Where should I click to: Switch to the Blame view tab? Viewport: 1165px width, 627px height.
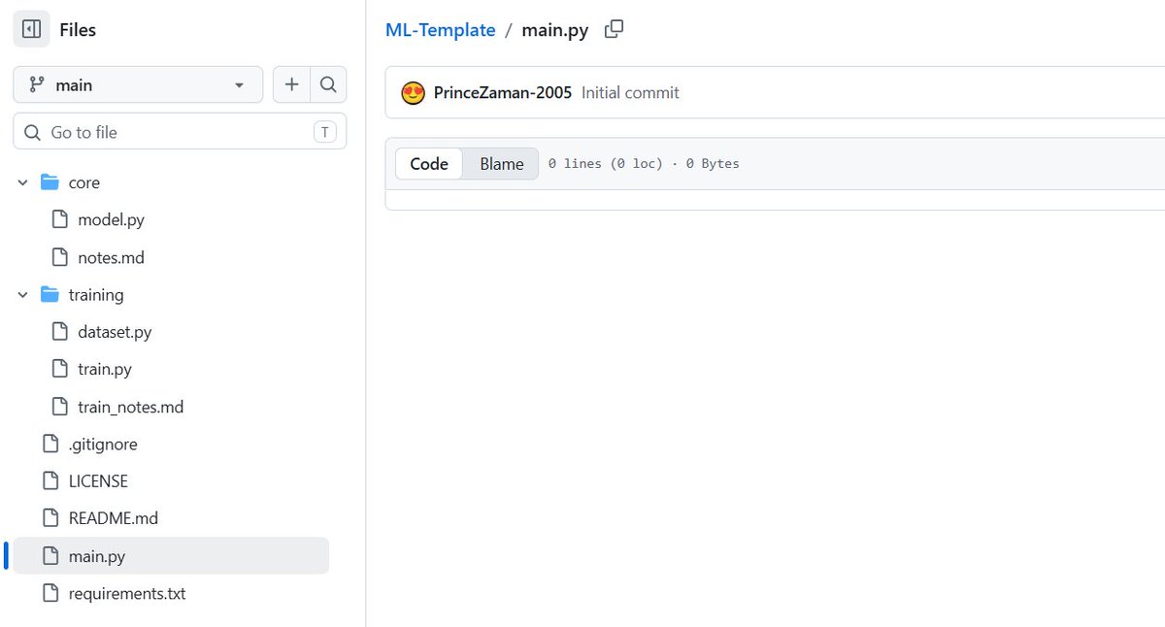pyautogui.click(x=502, y=164)
